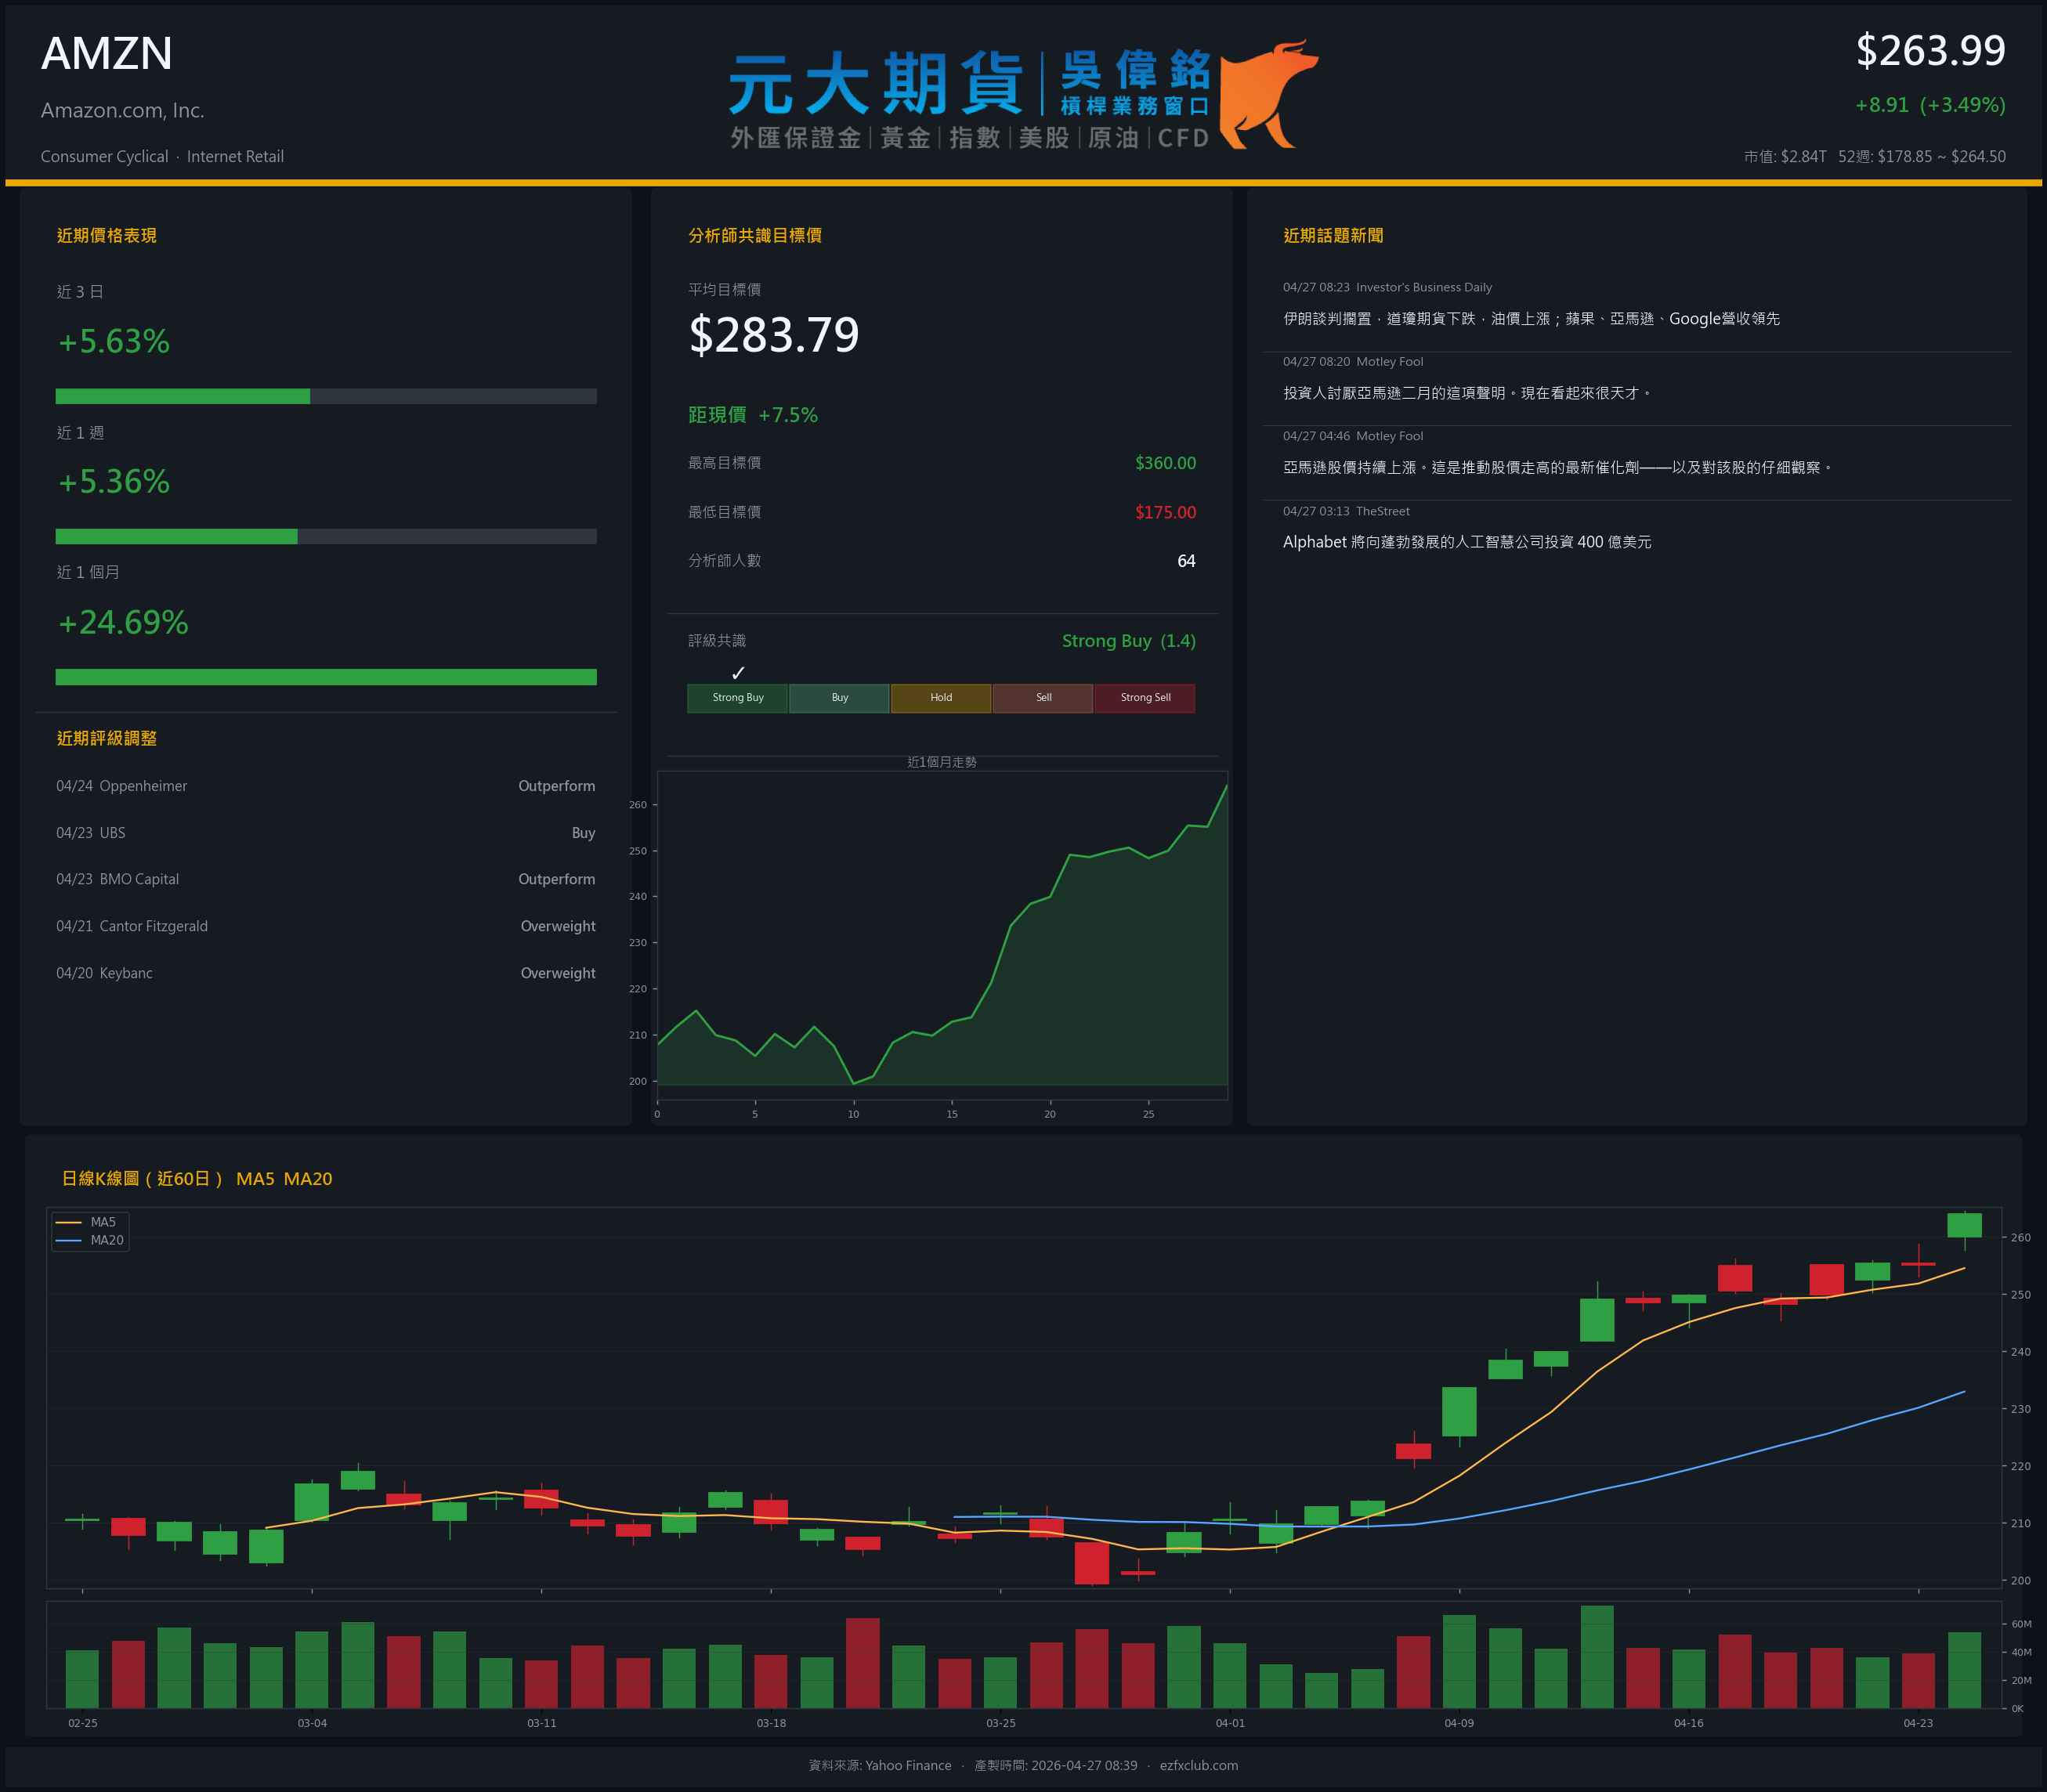Click the 分析師共識目標價 section heading
This screenshot has width=2047, height=1792.
[755, 236]
